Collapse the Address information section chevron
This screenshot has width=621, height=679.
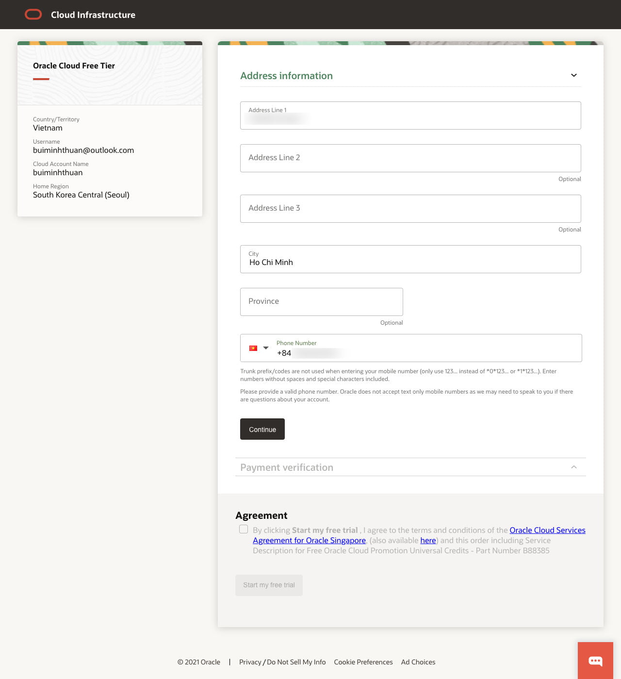tap(574, 75)
